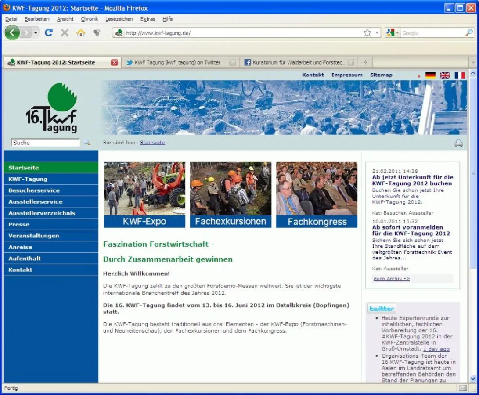The image size is (479, 395).
Task: Choose German with the German flag icon
Action: [430, 75]
